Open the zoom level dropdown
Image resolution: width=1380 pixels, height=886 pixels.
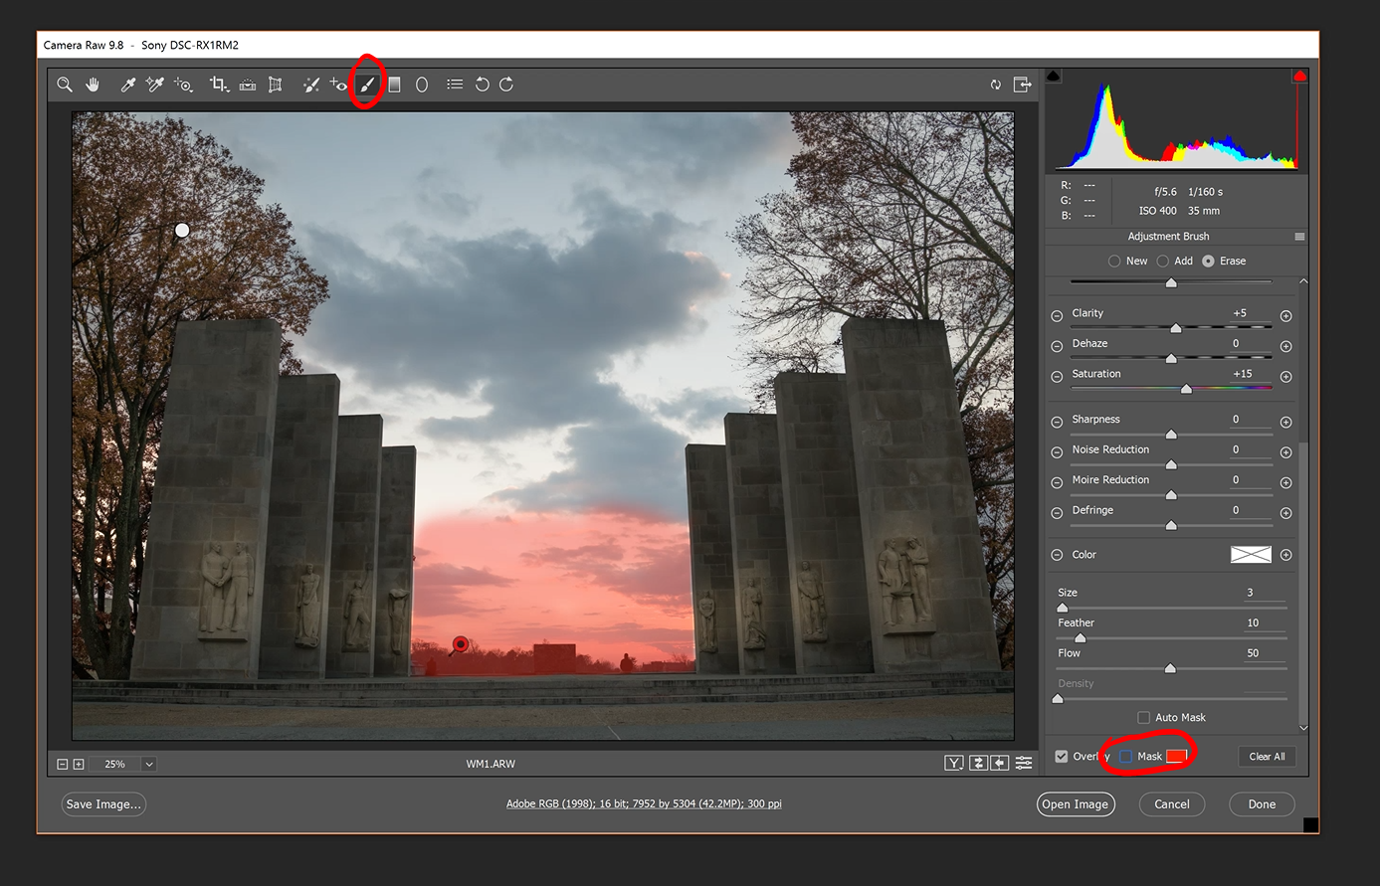148,764
